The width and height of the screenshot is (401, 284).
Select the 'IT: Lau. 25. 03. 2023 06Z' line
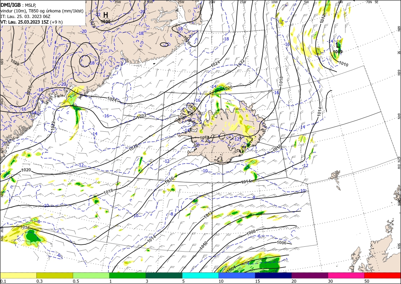coord(25,16)
